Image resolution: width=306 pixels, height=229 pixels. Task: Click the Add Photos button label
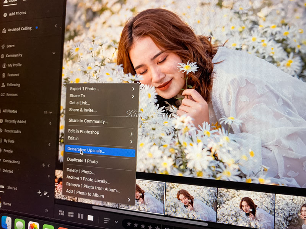(x=17, y=13)
